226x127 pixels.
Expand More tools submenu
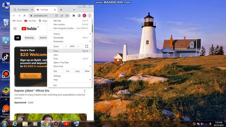(70, 66)
